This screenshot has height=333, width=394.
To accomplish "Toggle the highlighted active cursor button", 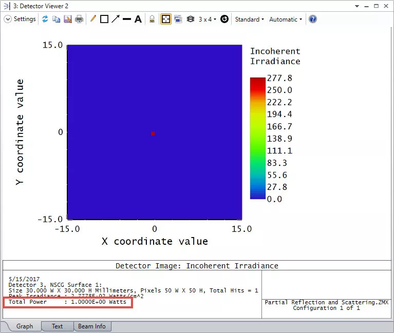I will click(166, 19).
